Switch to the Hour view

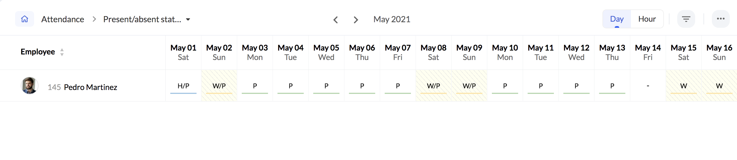[x=647, y=19]
